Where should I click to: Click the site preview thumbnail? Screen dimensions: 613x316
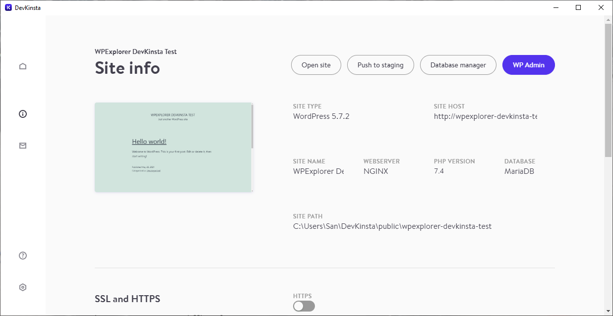[x=174, y=147]
